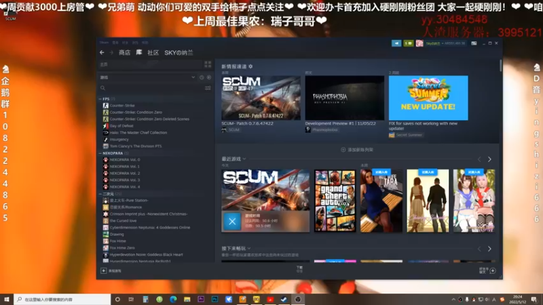
Task: Show hidden tray icons chevron
Action: click(x=453, y=300)
